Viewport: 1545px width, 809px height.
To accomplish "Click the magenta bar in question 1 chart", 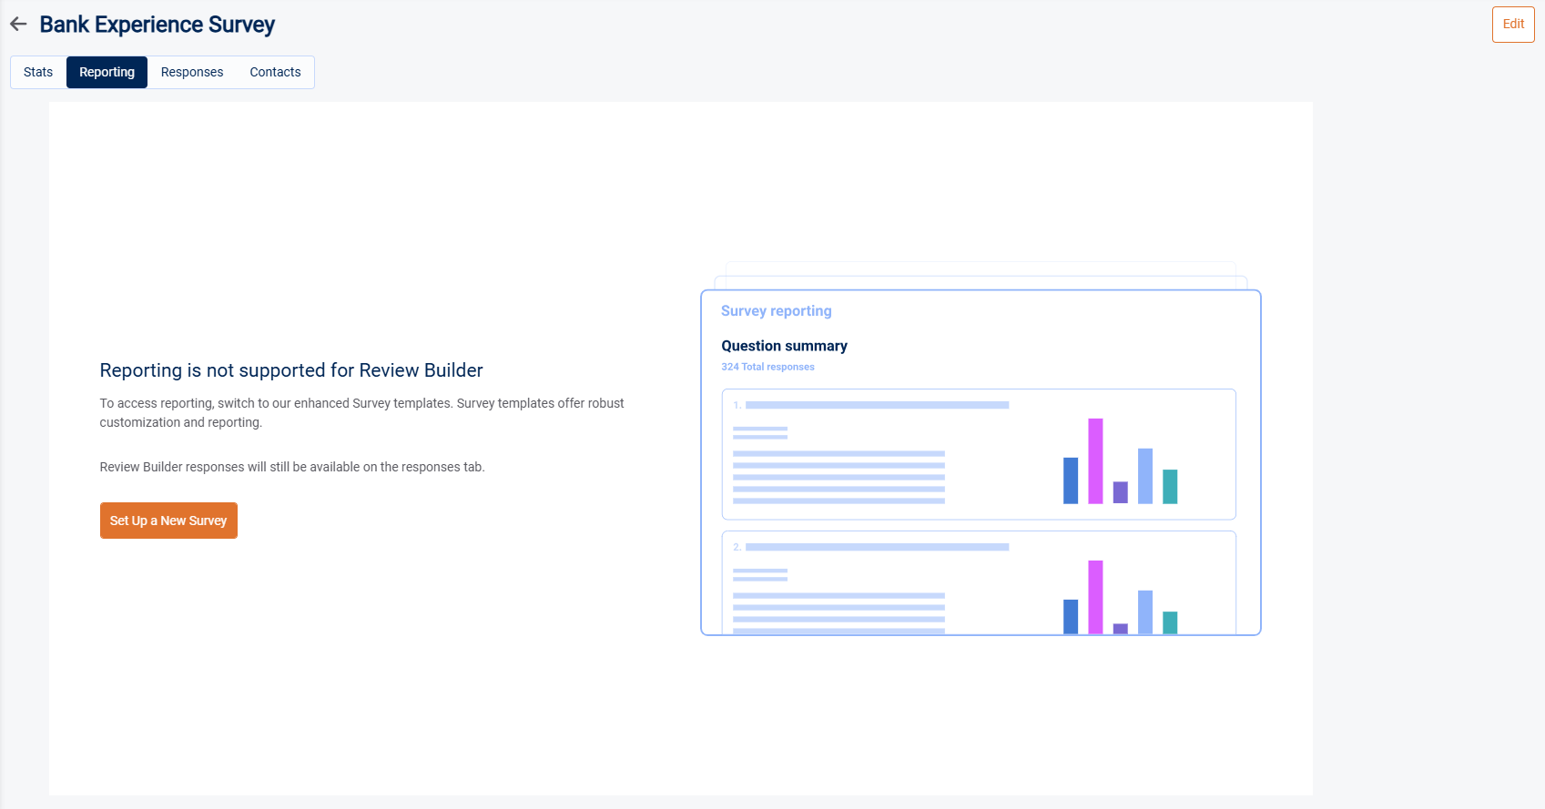I will tap(1095, 460).
